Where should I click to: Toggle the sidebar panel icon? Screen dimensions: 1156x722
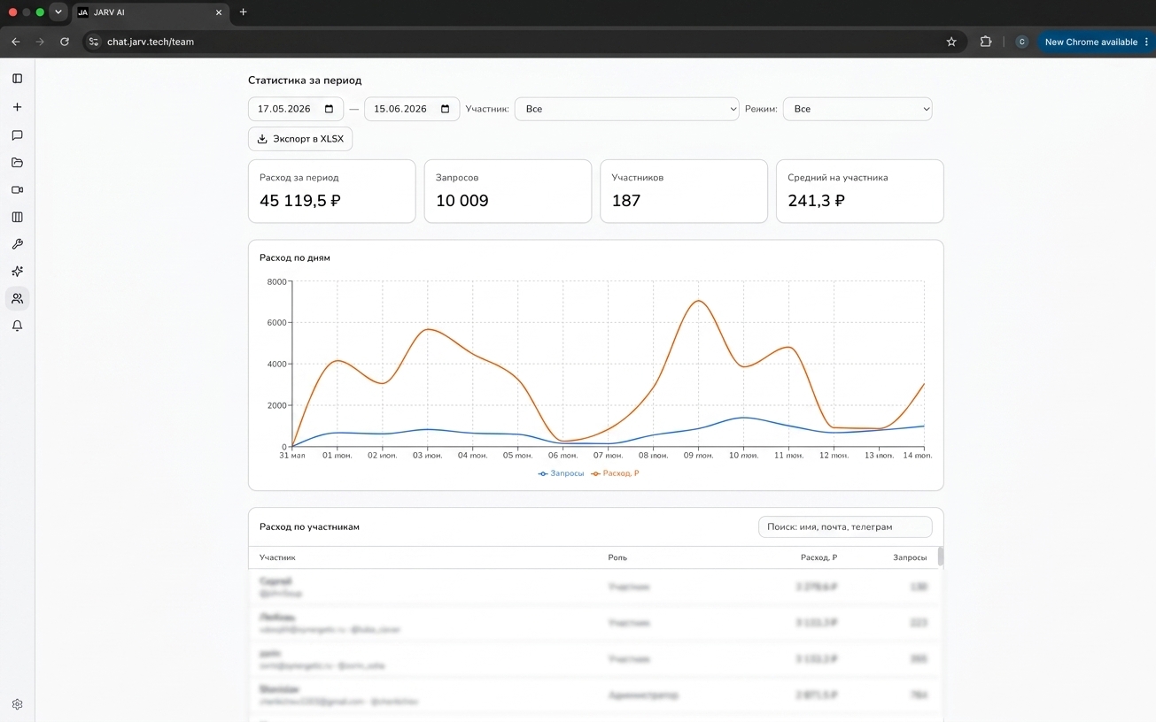17,79
